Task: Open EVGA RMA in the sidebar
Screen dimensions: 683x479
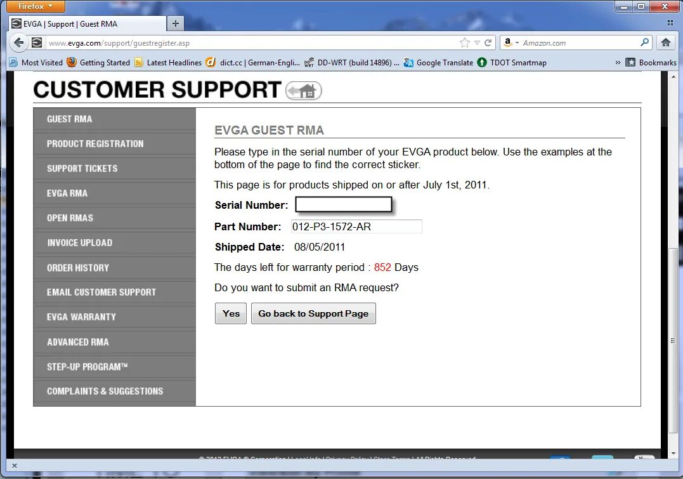Action: point(115,193)
